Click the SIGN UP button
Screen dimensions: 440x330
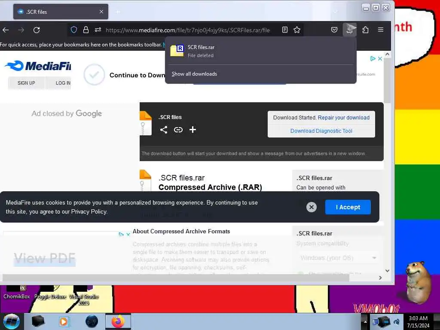26,83
